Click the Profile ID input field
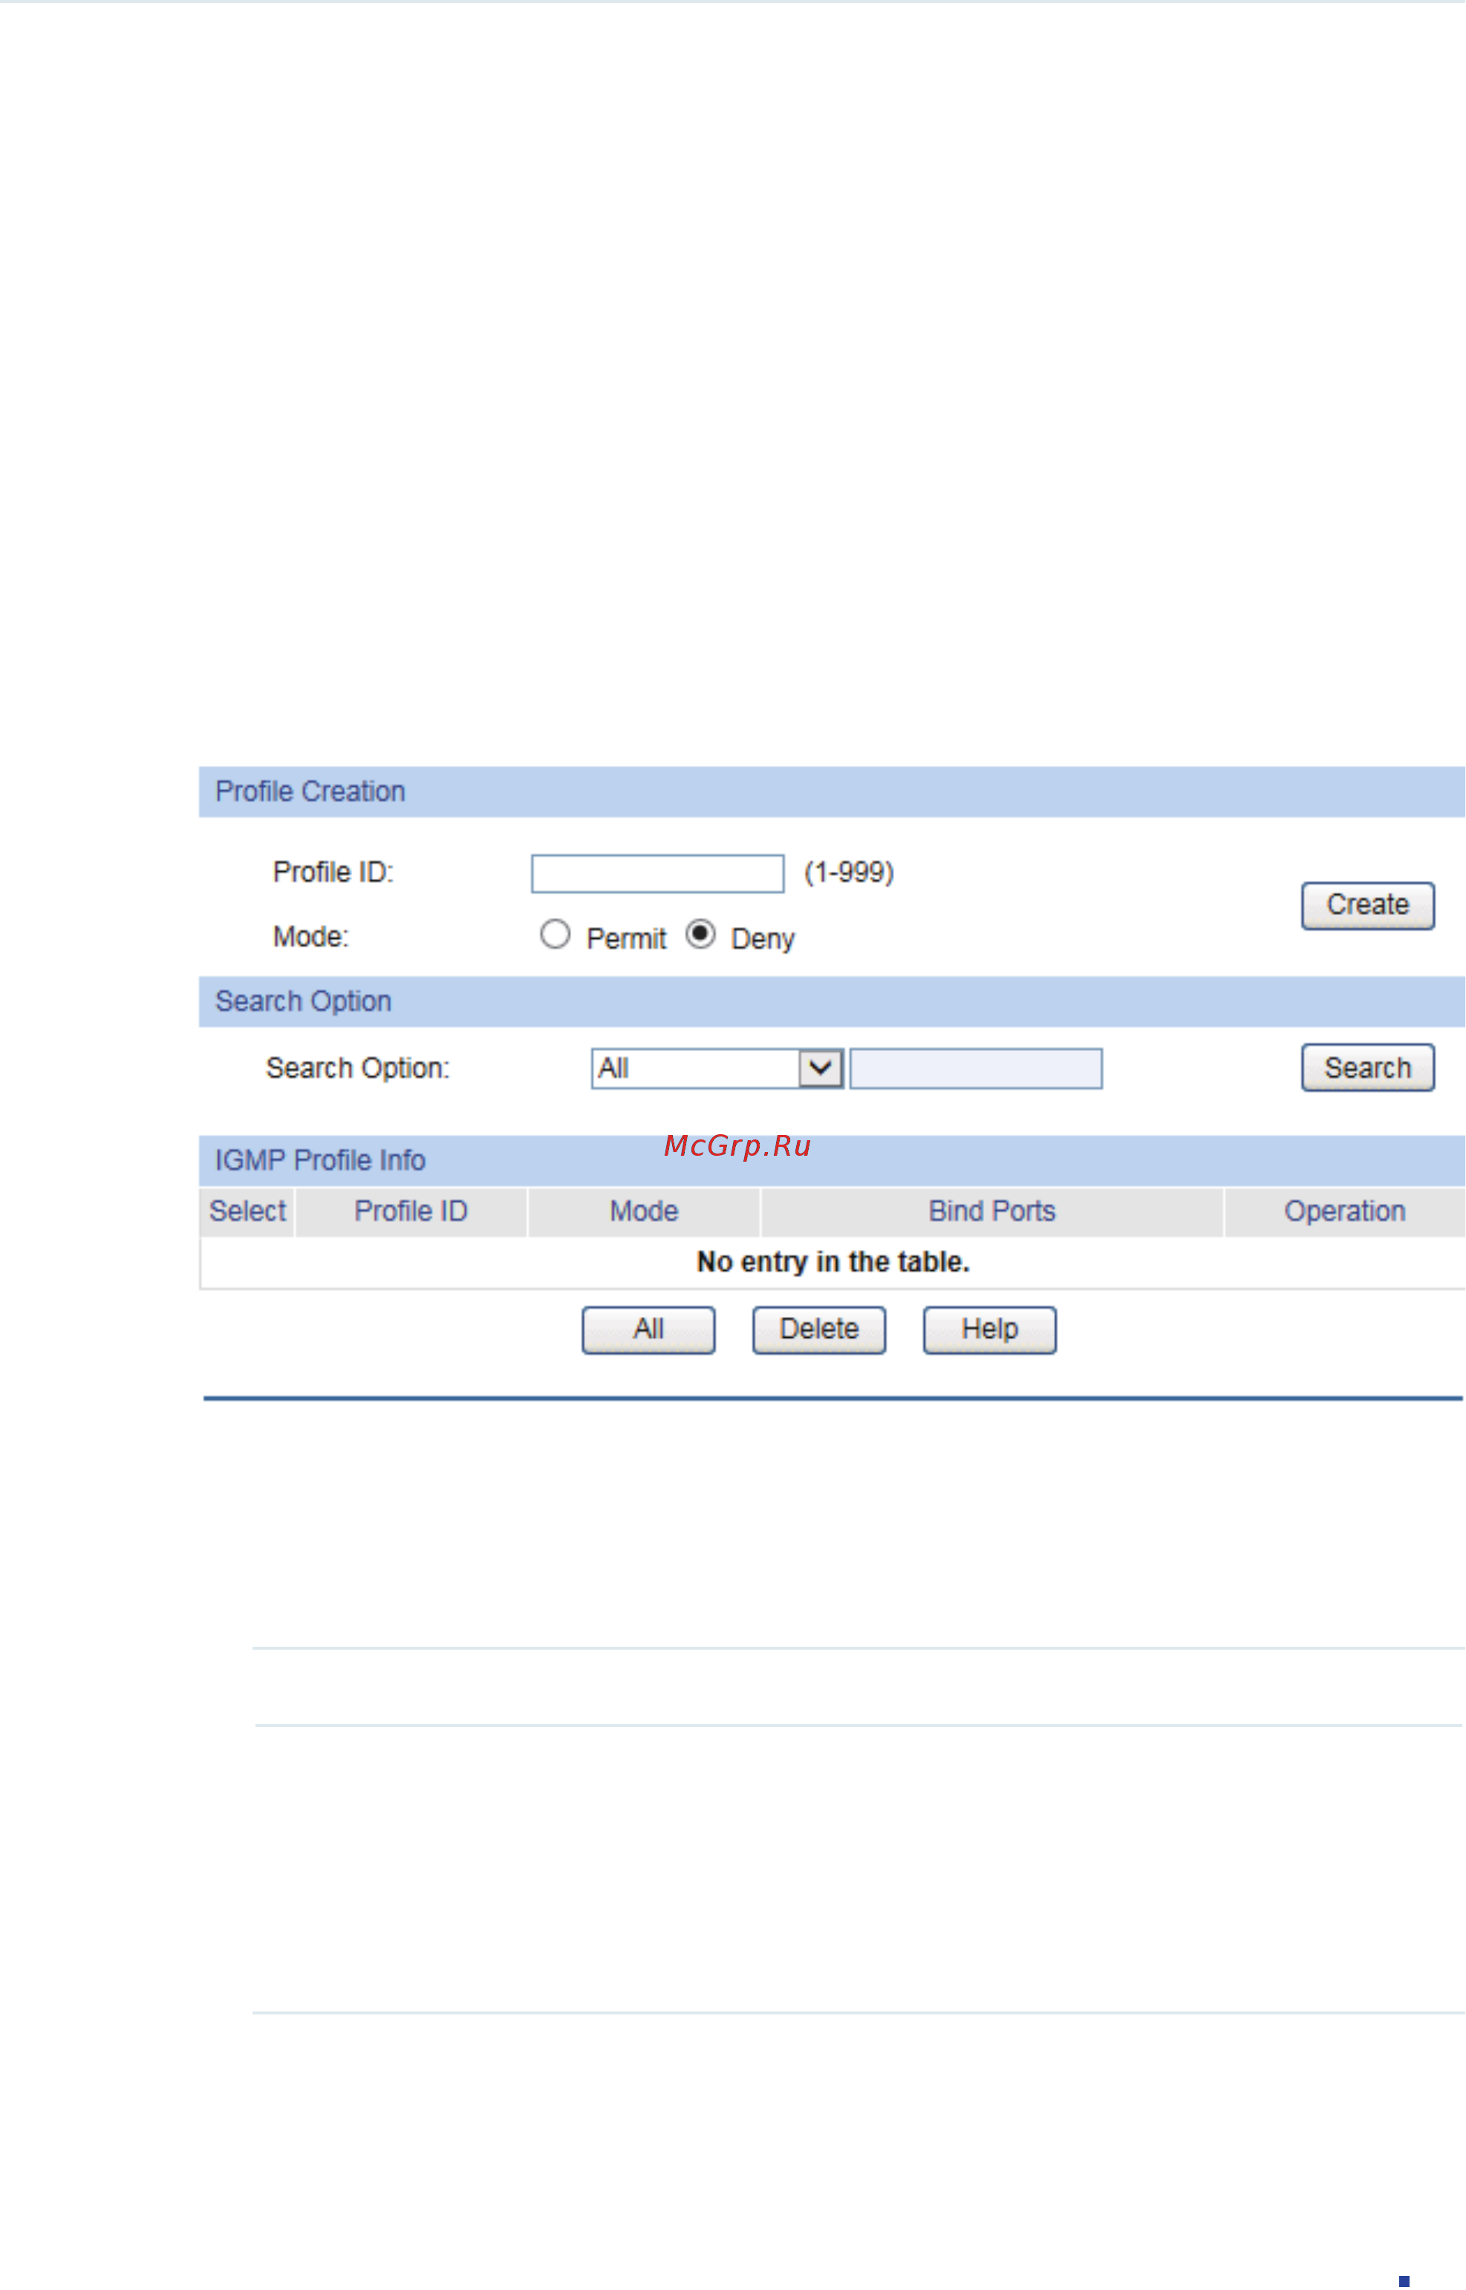Viewport: 1466px width, 2290px height. pyautogui.click(x=658, y=874)
